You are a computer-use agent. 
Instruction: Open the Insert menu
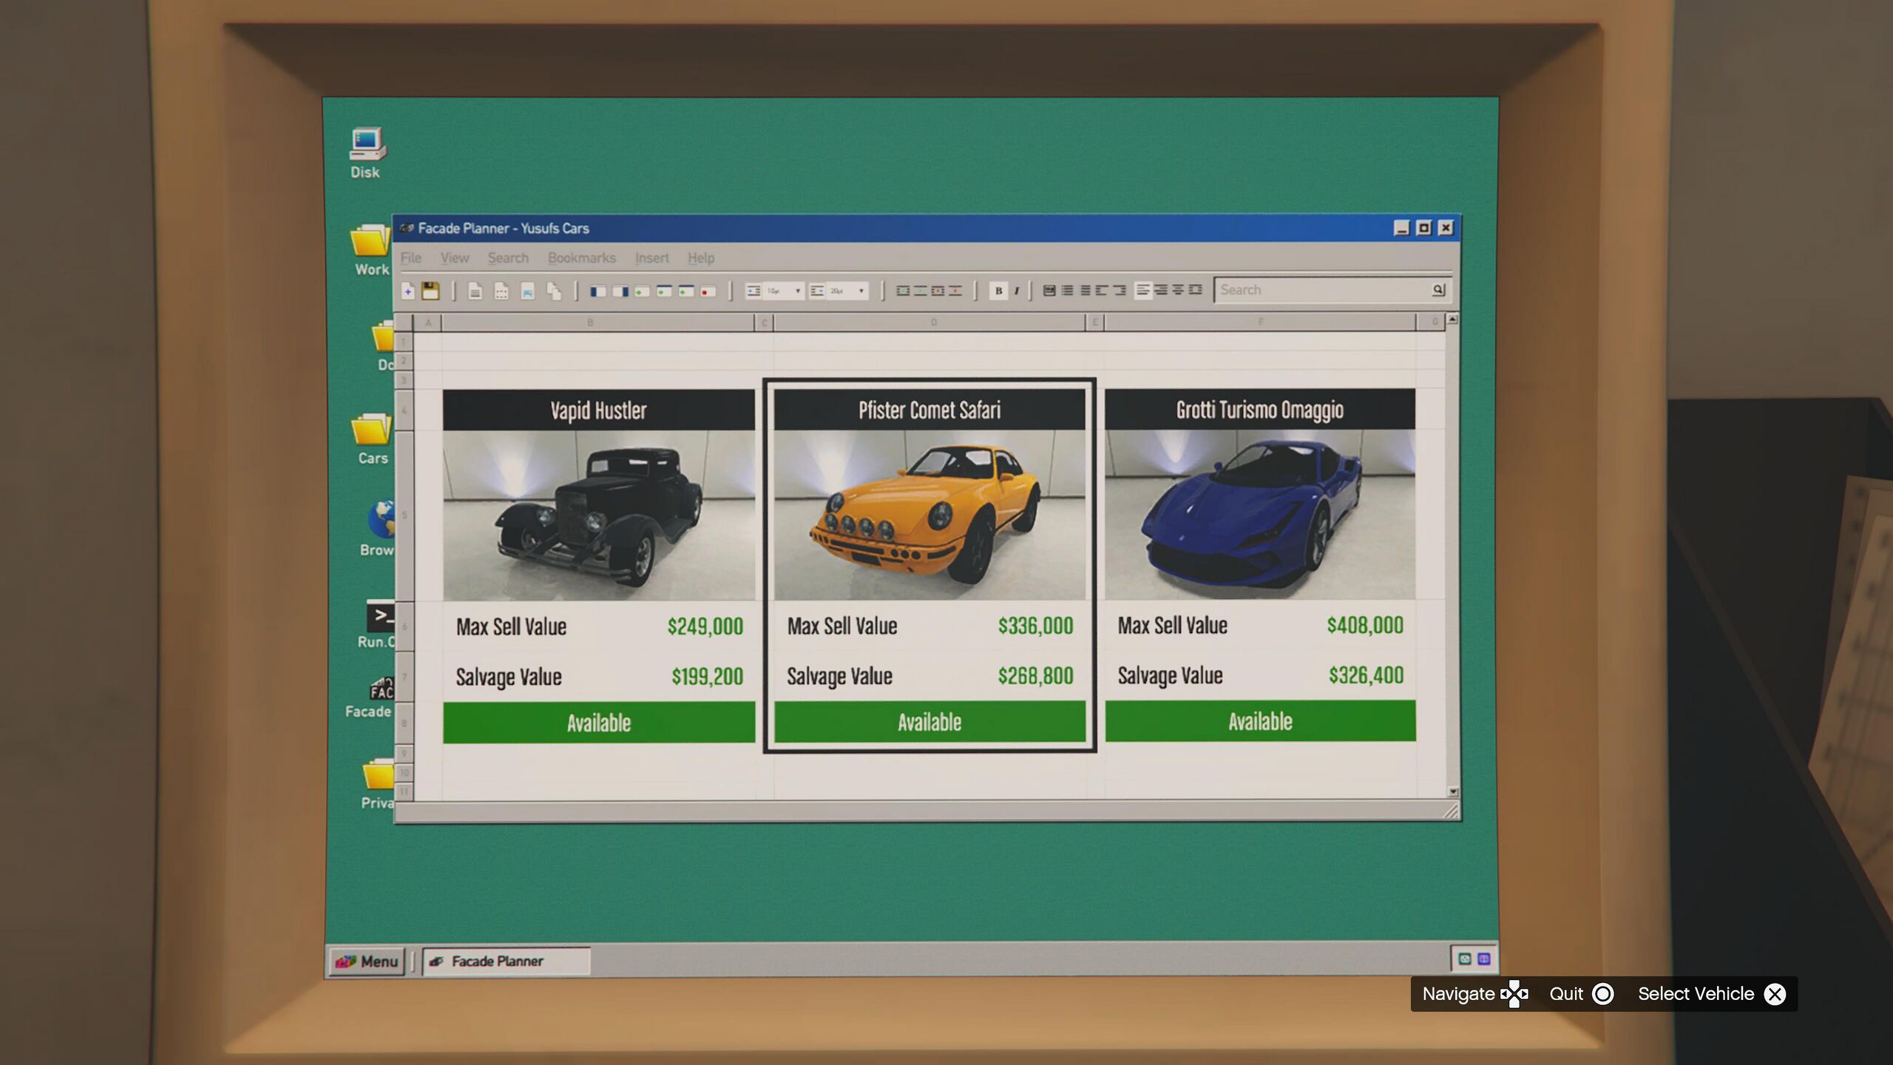[x=651, y=258]
